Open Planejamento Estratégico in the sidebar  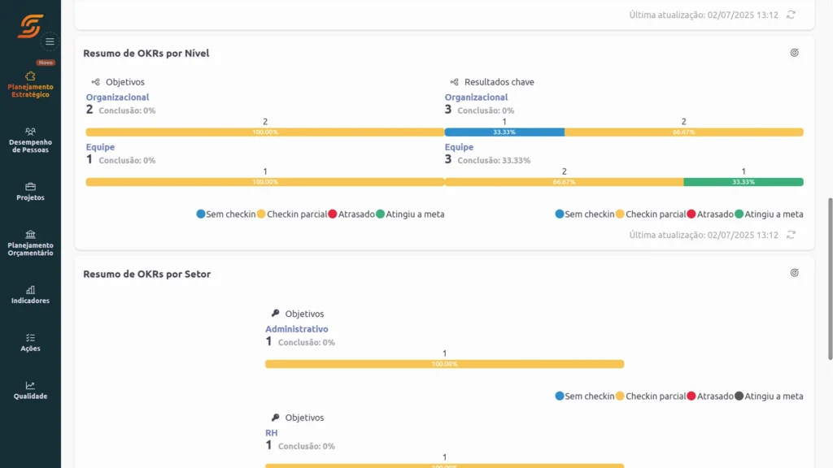click(x=30, y=84)
